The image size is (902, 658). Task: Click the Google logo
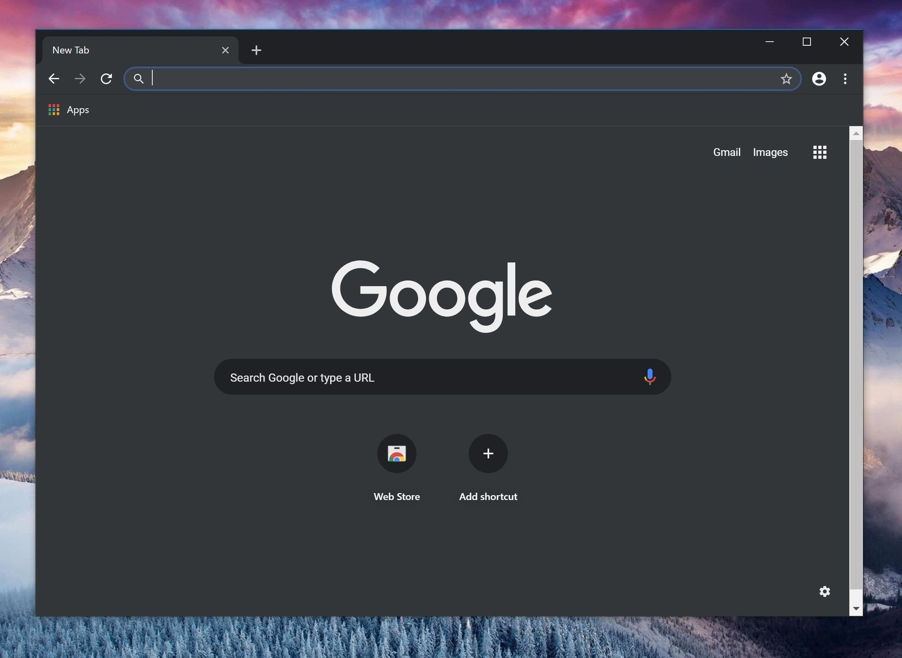click(441, 296)
